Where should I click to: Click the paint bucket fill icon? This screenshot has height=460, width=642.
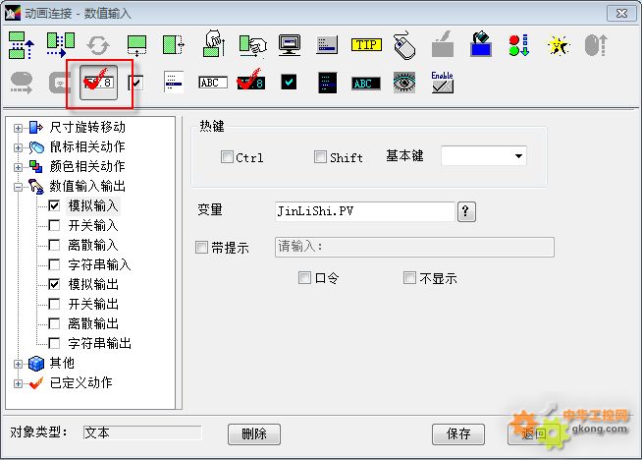pos(481,44)
